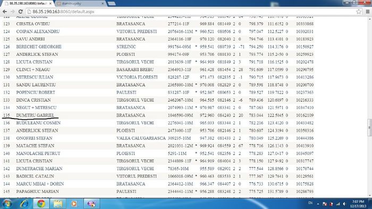Select the value 10333868 in row 123
Screen dimensions: 372x209
305,24
